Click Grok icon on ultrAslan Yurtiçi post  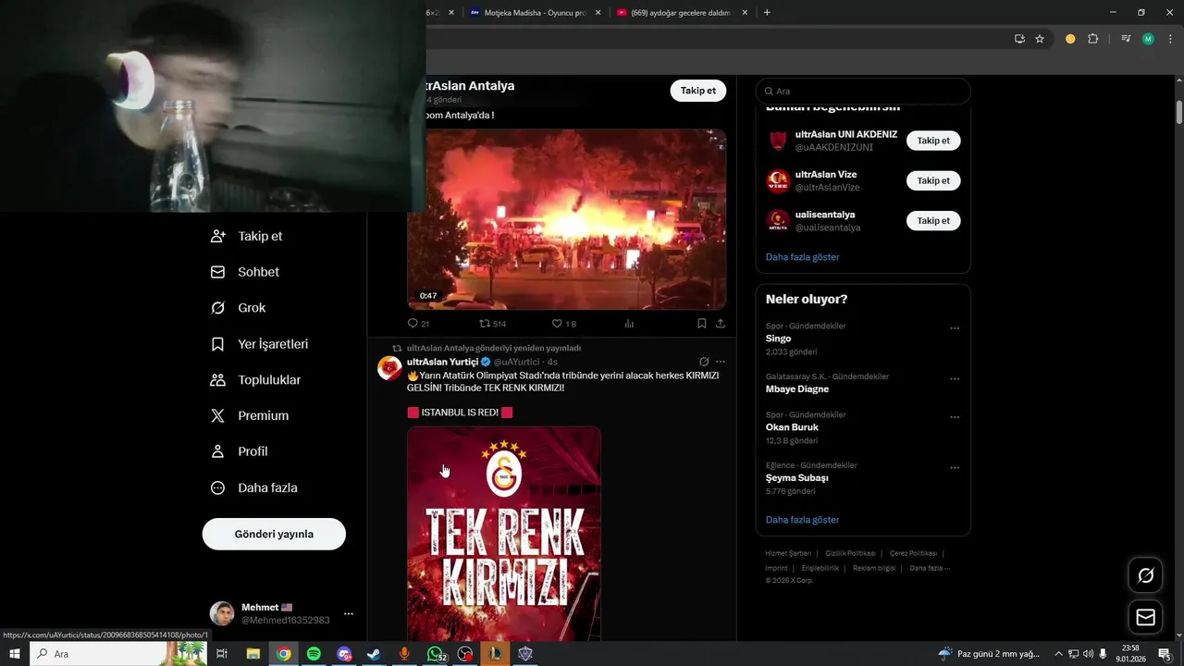point(704,362)
